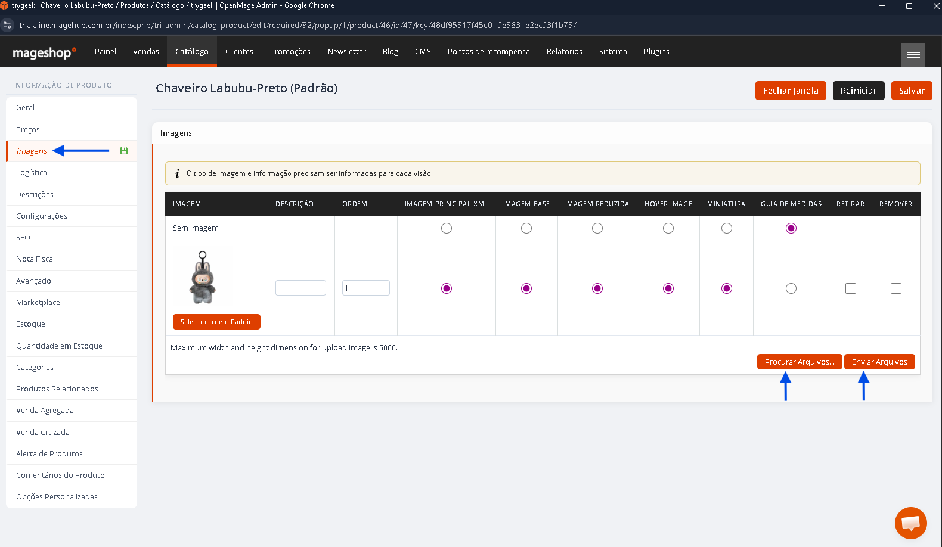Select Miniatura for Sem imagem row
Screen dimensions: 942x547
pyautogui.click(x=727, y=228)
